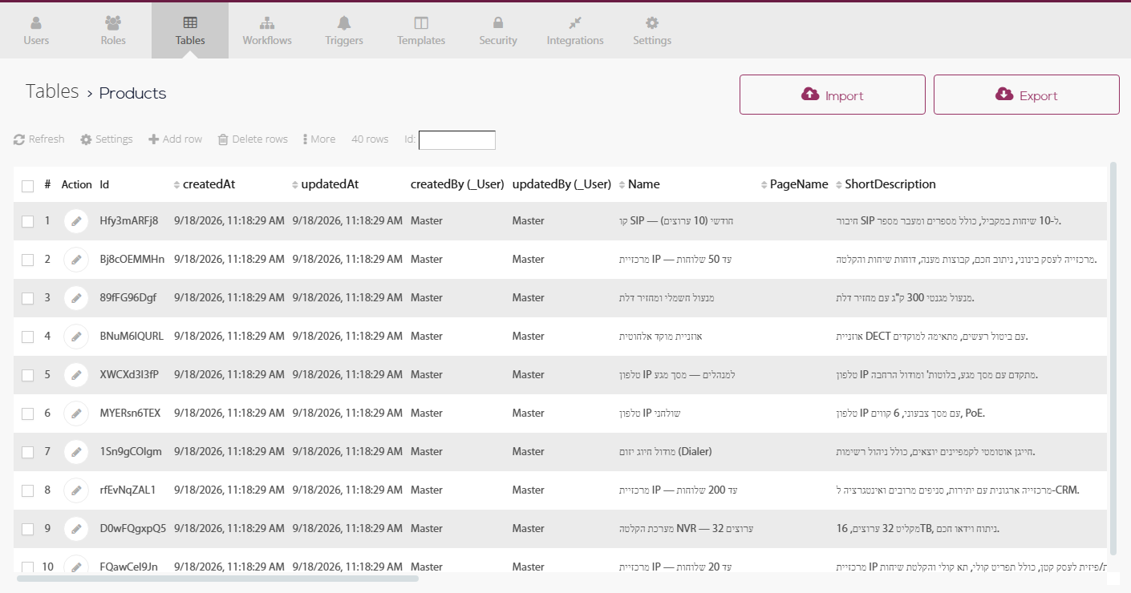Open the Workflows section icon
The image size is (1131, 593).
(267, 23)
